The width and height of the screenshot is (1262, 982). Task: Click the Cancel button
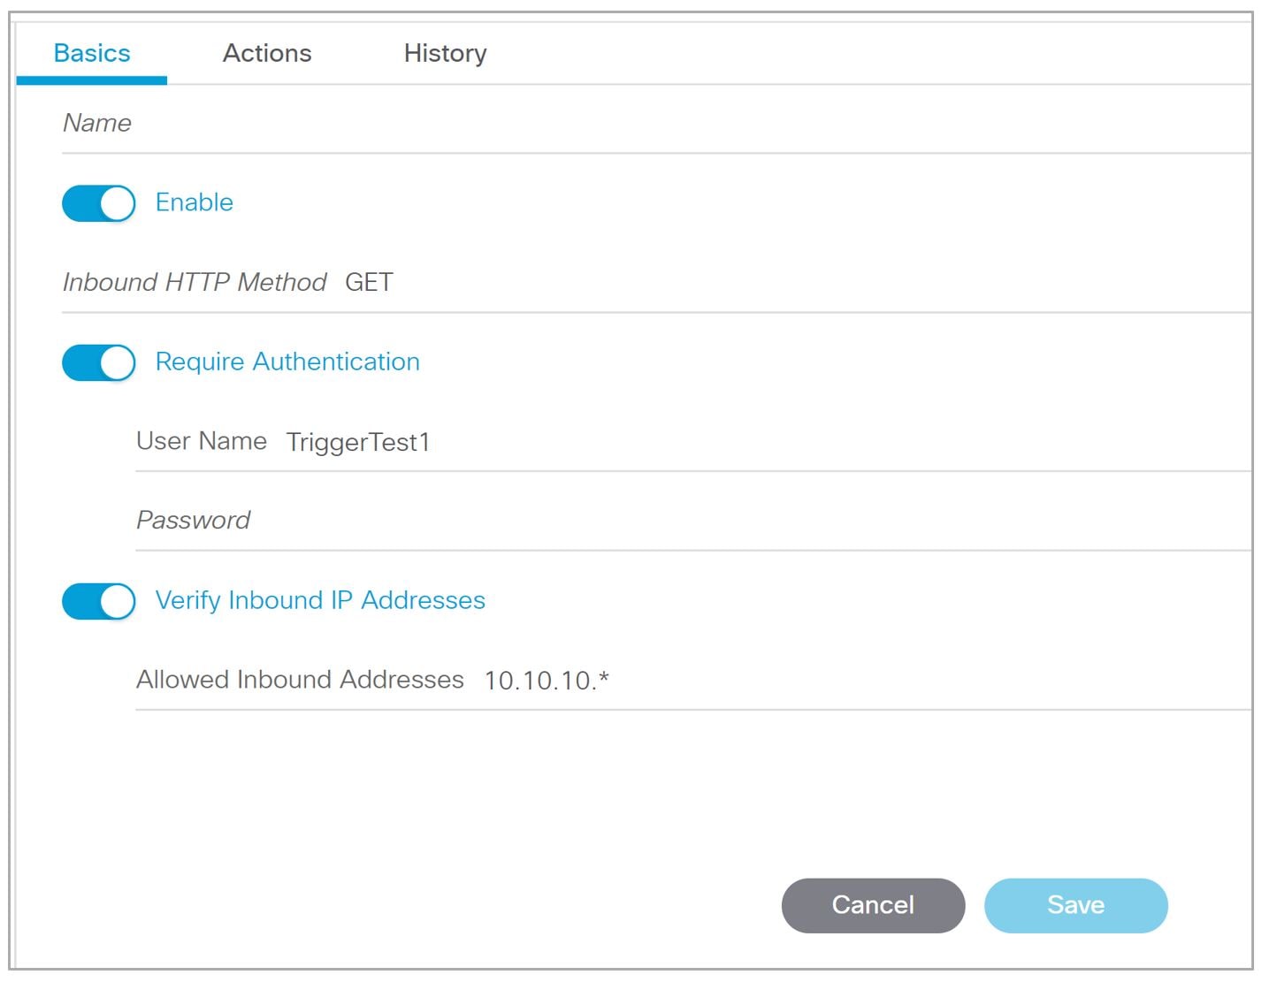click(873, 905)
